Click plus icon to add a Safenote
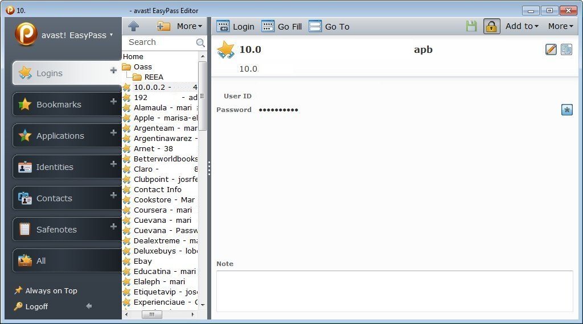The height and width of the screenshot is (324, 583). point(113,226)
